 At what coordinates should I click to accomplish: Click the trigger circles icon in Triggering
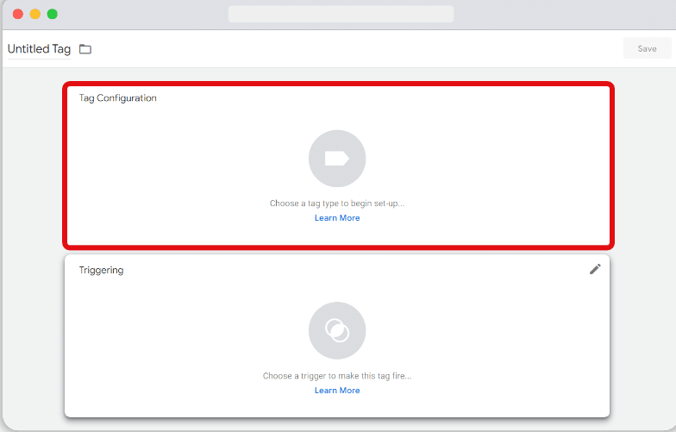(x=337, y=331)
